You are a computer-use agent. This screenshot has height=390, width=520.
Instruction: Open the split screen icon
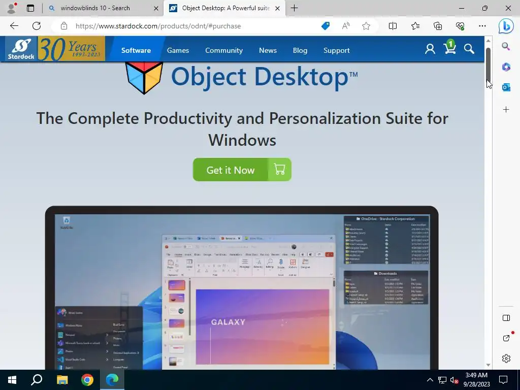[393, 26]
